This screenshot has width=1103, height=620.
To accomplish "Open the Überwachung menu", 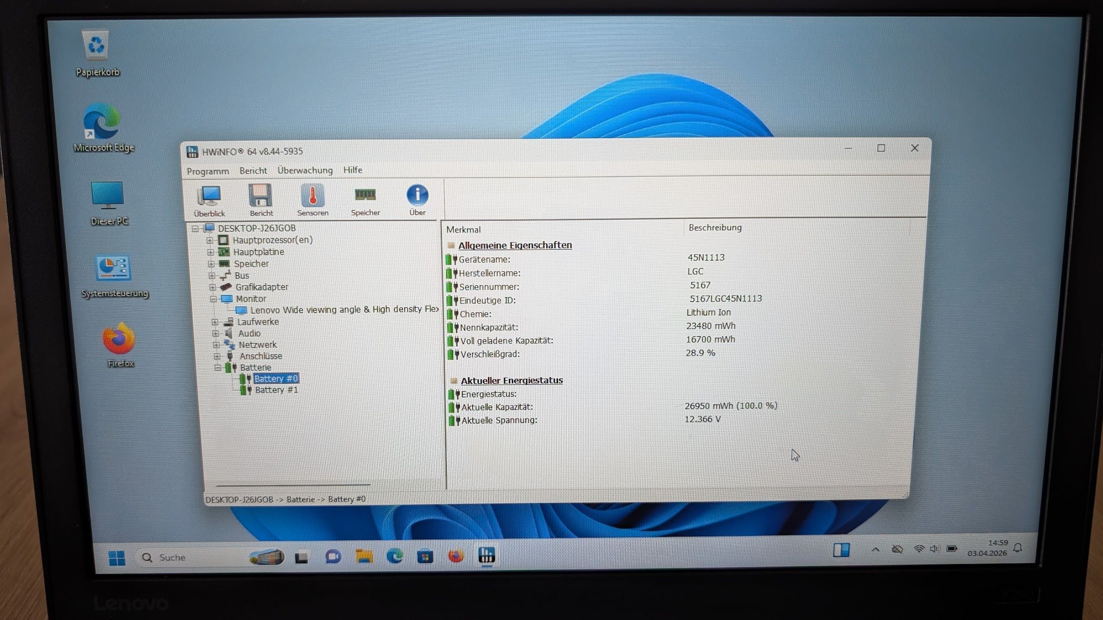I will tap(305, 170).
